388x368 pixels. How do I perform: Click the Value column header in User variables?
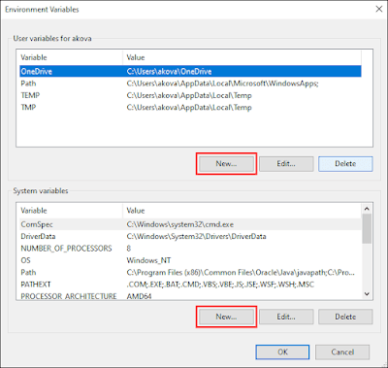tap(242, 57)
